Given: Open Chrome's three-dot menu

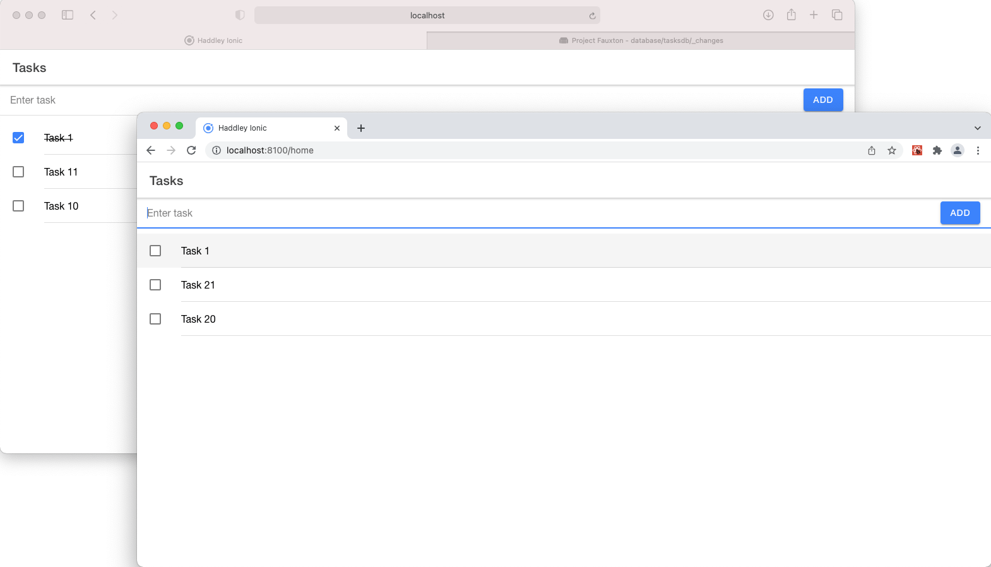Looking at the screenshot, I should pyautogui.click(x=978, y=150).
